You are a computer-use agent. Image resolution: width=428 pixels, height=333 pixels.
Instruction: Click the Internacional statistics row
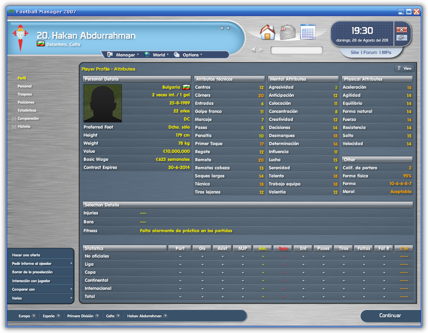247,289
